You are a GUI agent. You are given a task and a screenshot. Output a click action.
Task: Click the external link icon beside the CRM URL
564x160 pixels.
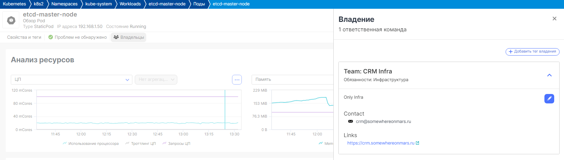(417, 143)
